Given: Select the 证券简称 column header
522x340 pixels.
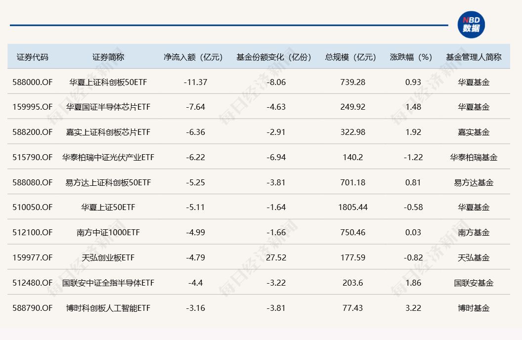Looking at the screenshot, I should tap(108, 57).
